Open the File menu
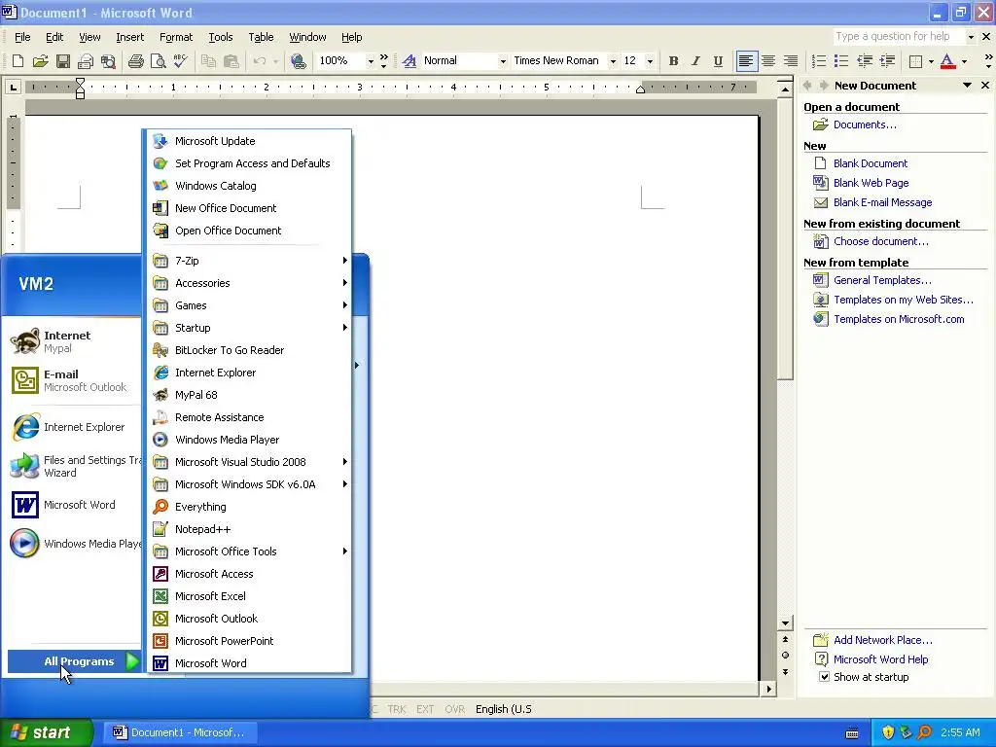 click(x=22, y=37)
